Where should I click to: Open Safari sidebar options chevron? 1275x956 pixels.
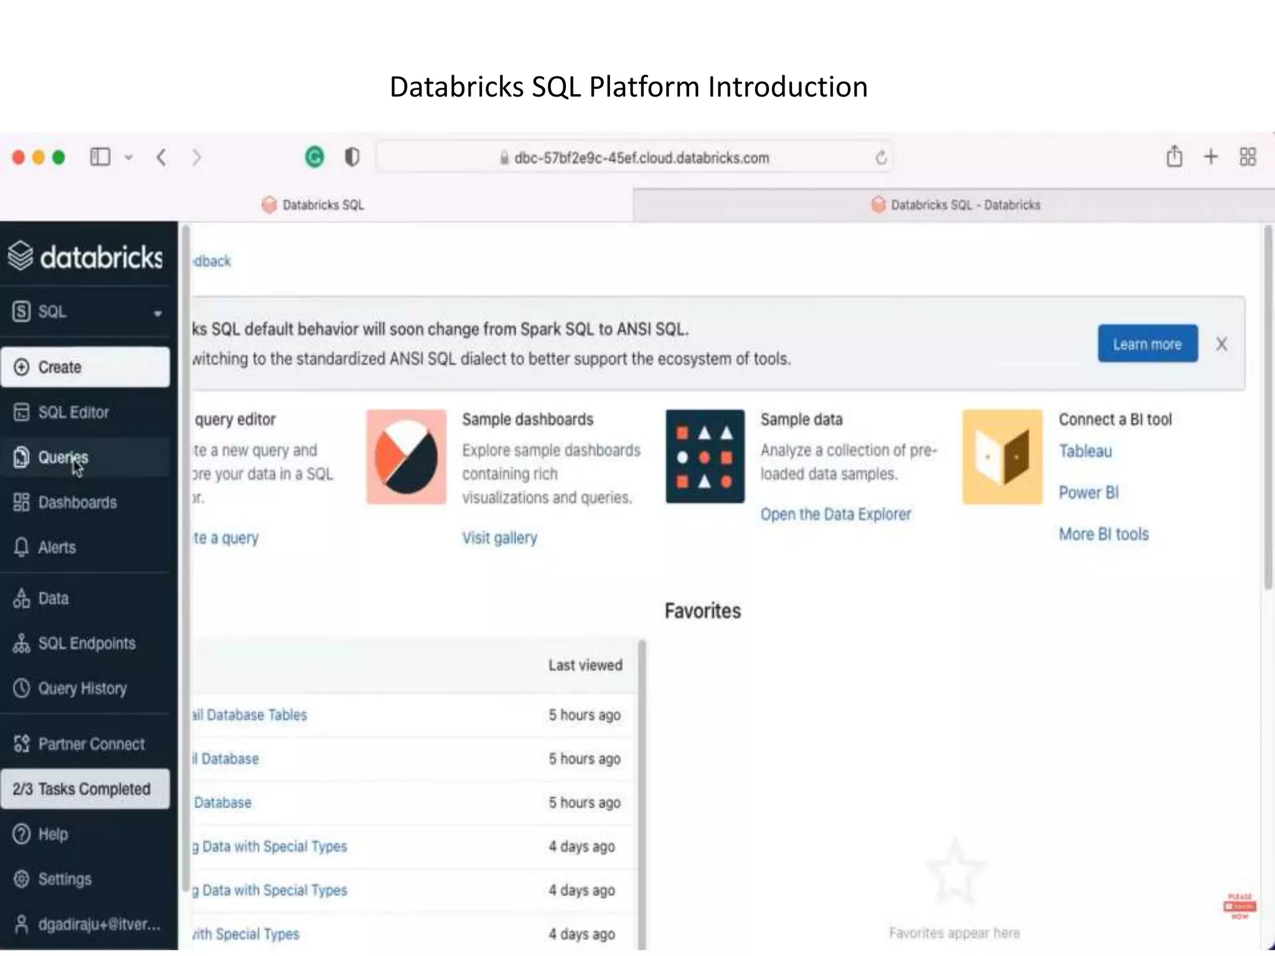(x=129, y=157)
